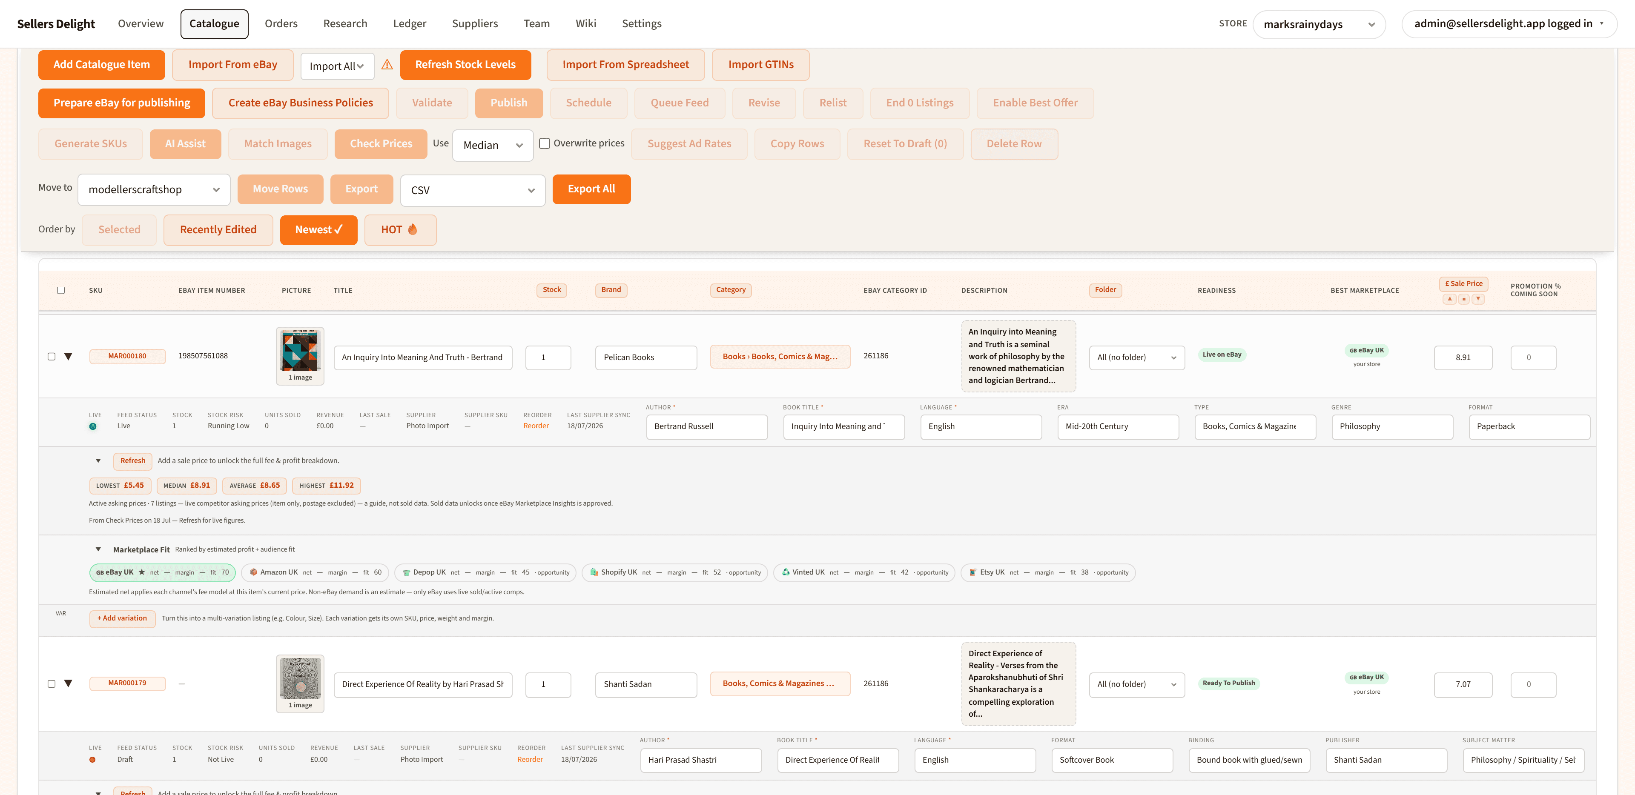This screenshot has width=1635, height=795.
Task: Click the Vinted UK recycle icon
Action: pos(786,572)
